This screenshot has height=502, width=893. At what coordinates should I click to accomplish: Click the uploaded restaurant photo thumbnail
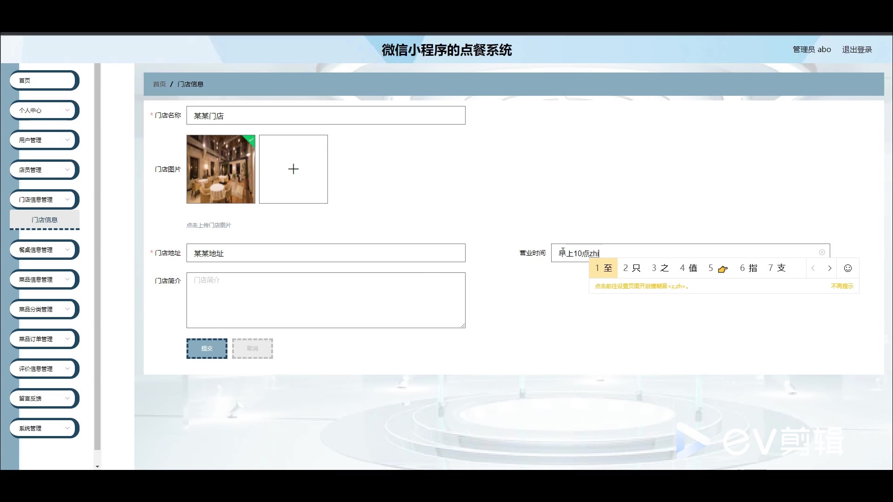[221, 169]
